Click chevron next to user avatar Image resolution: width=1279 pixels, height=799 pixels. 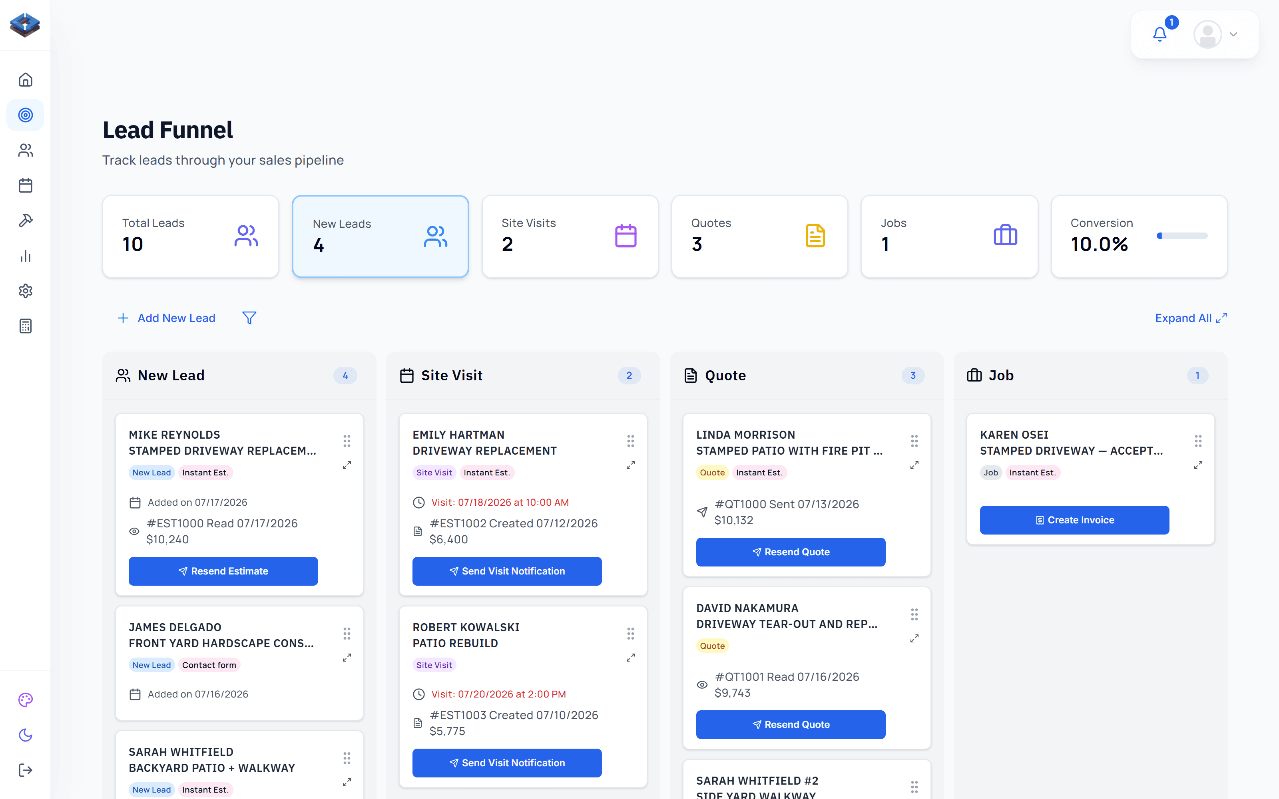point(1233,34)
